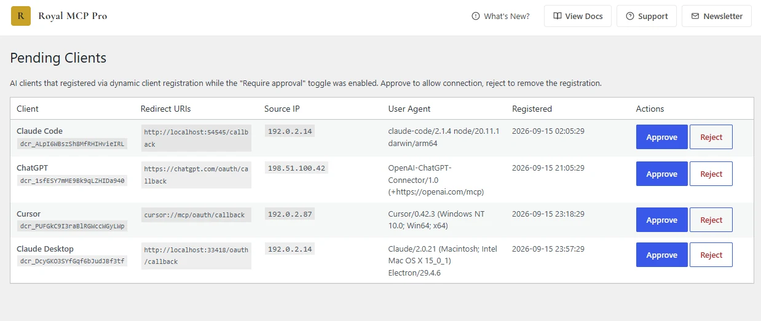The width and height of the screenshot is (761, 321).
Task: Click the Royal MCP Pro logo badge
Action: (21, 16)
